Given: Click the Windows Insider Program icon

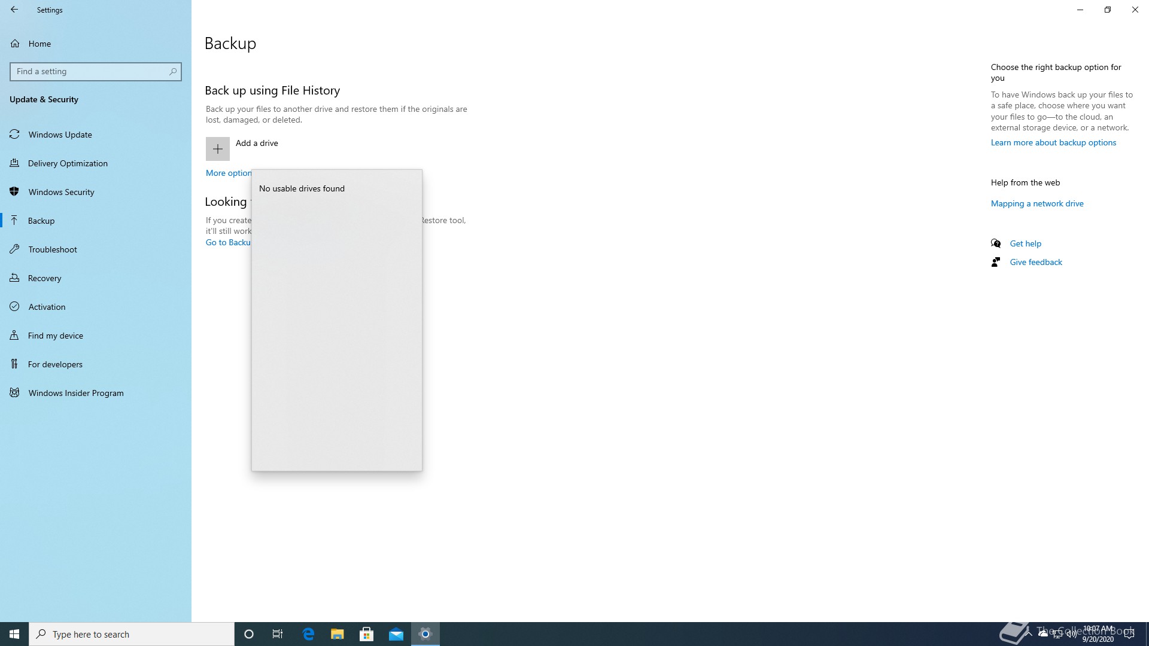Looking at the screenshot, I should 15,393.
